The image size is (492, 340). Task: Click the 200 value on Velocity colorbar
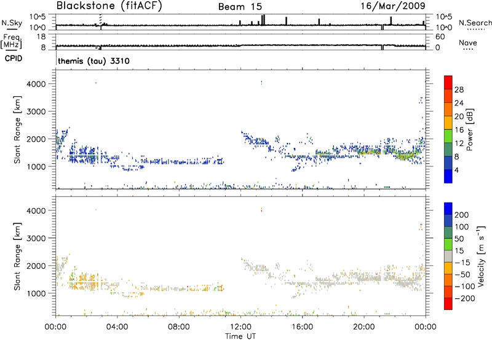(462, 215)
